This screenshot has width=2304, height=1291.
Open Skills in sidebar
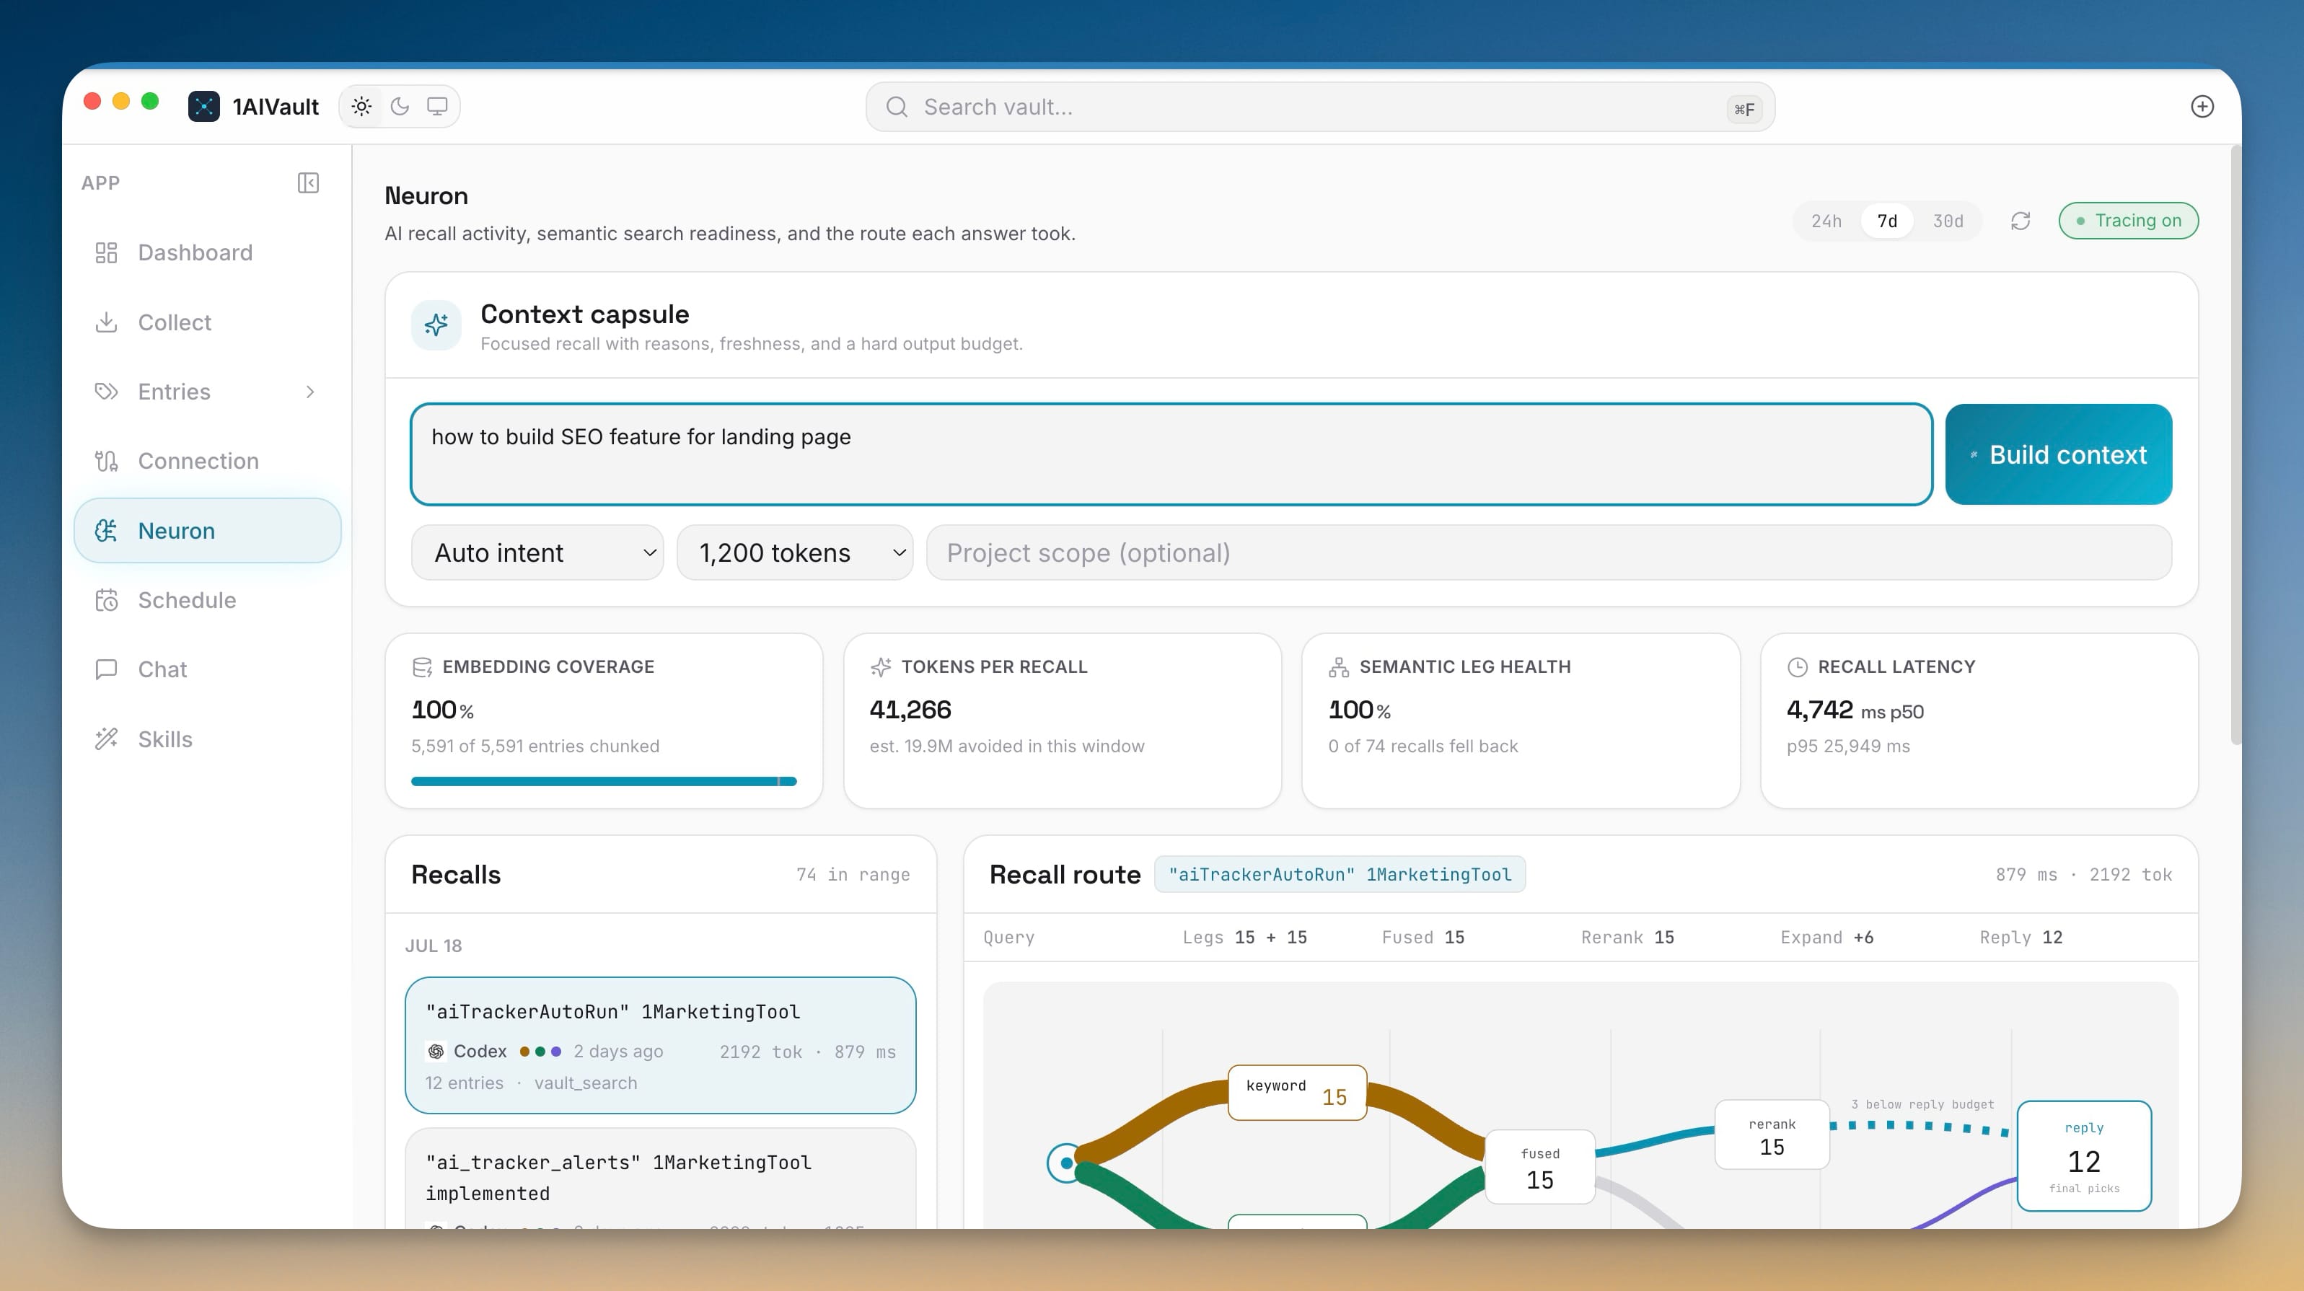coord(208,739)
